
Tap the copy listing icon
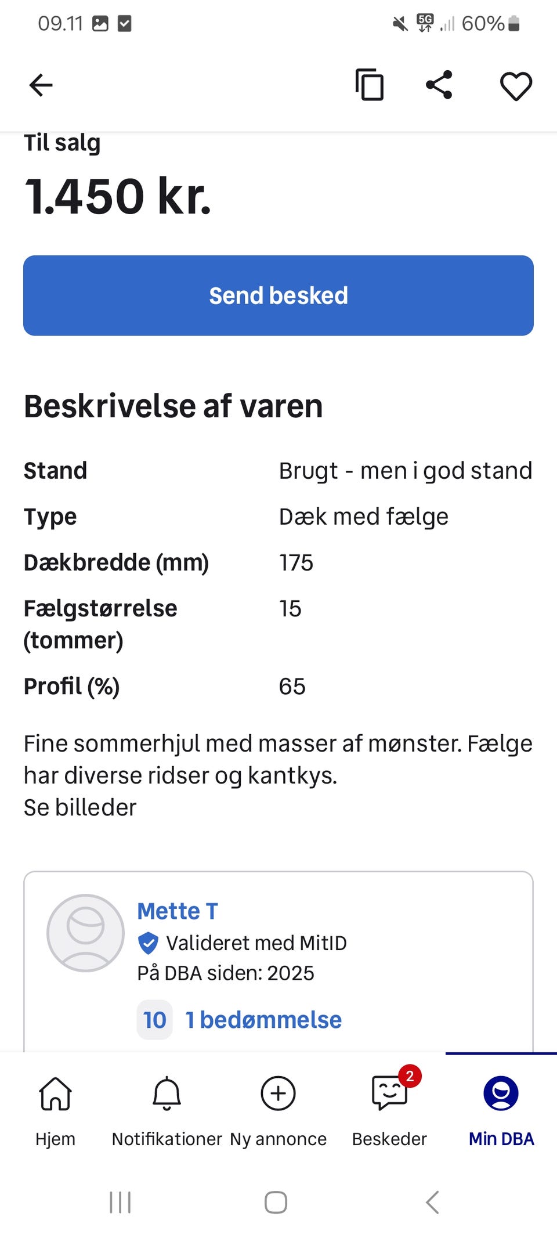[370, 85]
